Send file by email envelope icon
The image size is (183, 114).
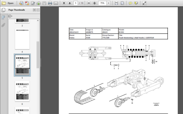point(56,3)
